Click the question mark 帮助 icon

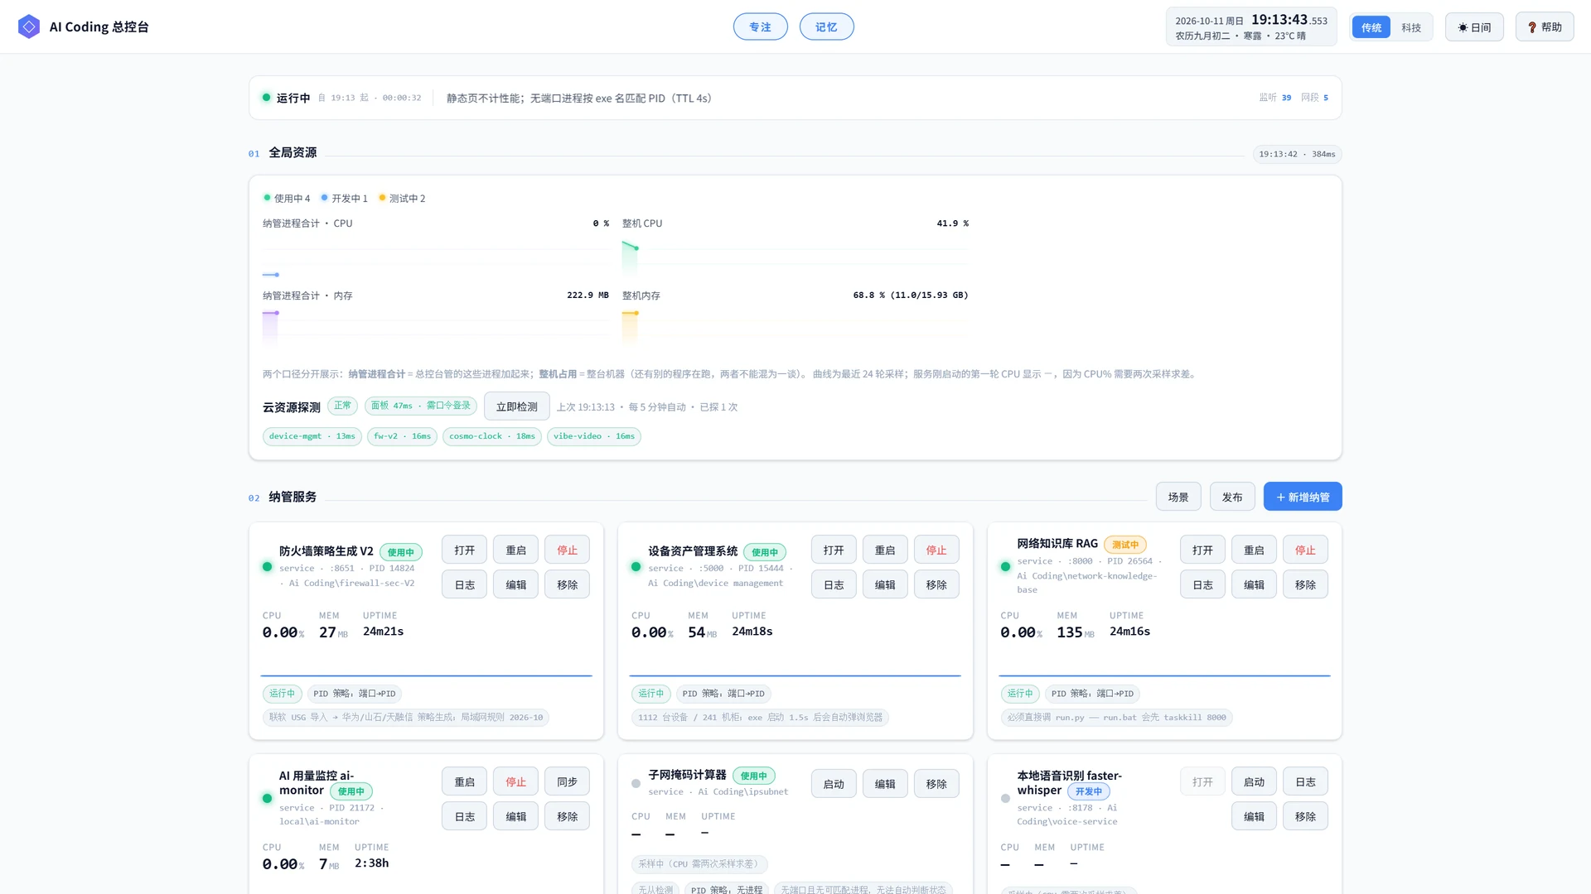(1532, 27)
